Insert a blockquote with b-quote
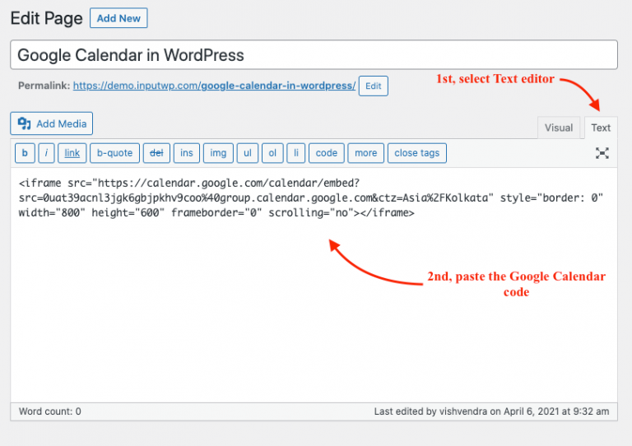Viewport: 632px width, 446px height. (115, 153)
